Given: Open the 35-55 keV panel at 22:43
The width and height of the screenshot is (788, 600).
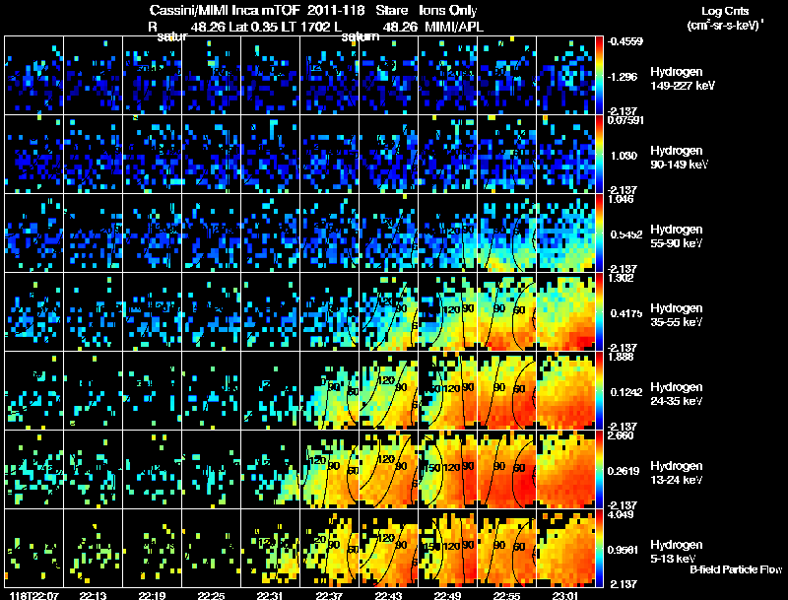Looking at the screenshot, I should [388, 312].
